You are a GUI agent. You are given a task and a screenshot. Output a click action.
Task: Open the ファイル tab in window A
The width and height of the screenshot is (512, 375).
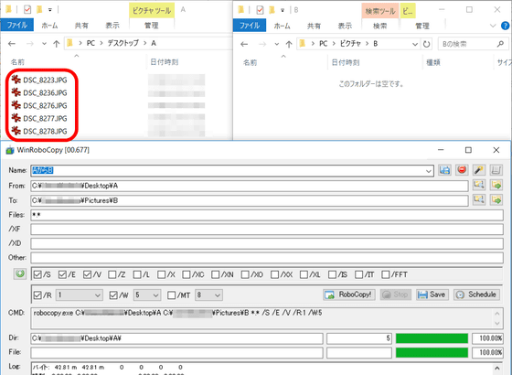click(x=17, y=25)
